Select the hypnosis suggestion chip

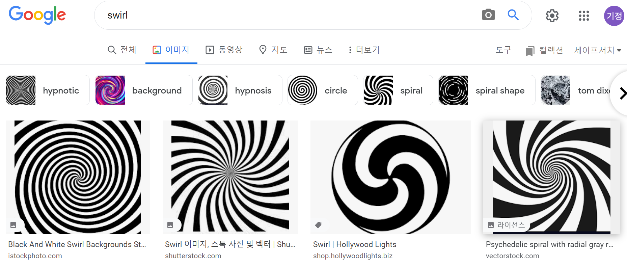click(x=240, y=90)
